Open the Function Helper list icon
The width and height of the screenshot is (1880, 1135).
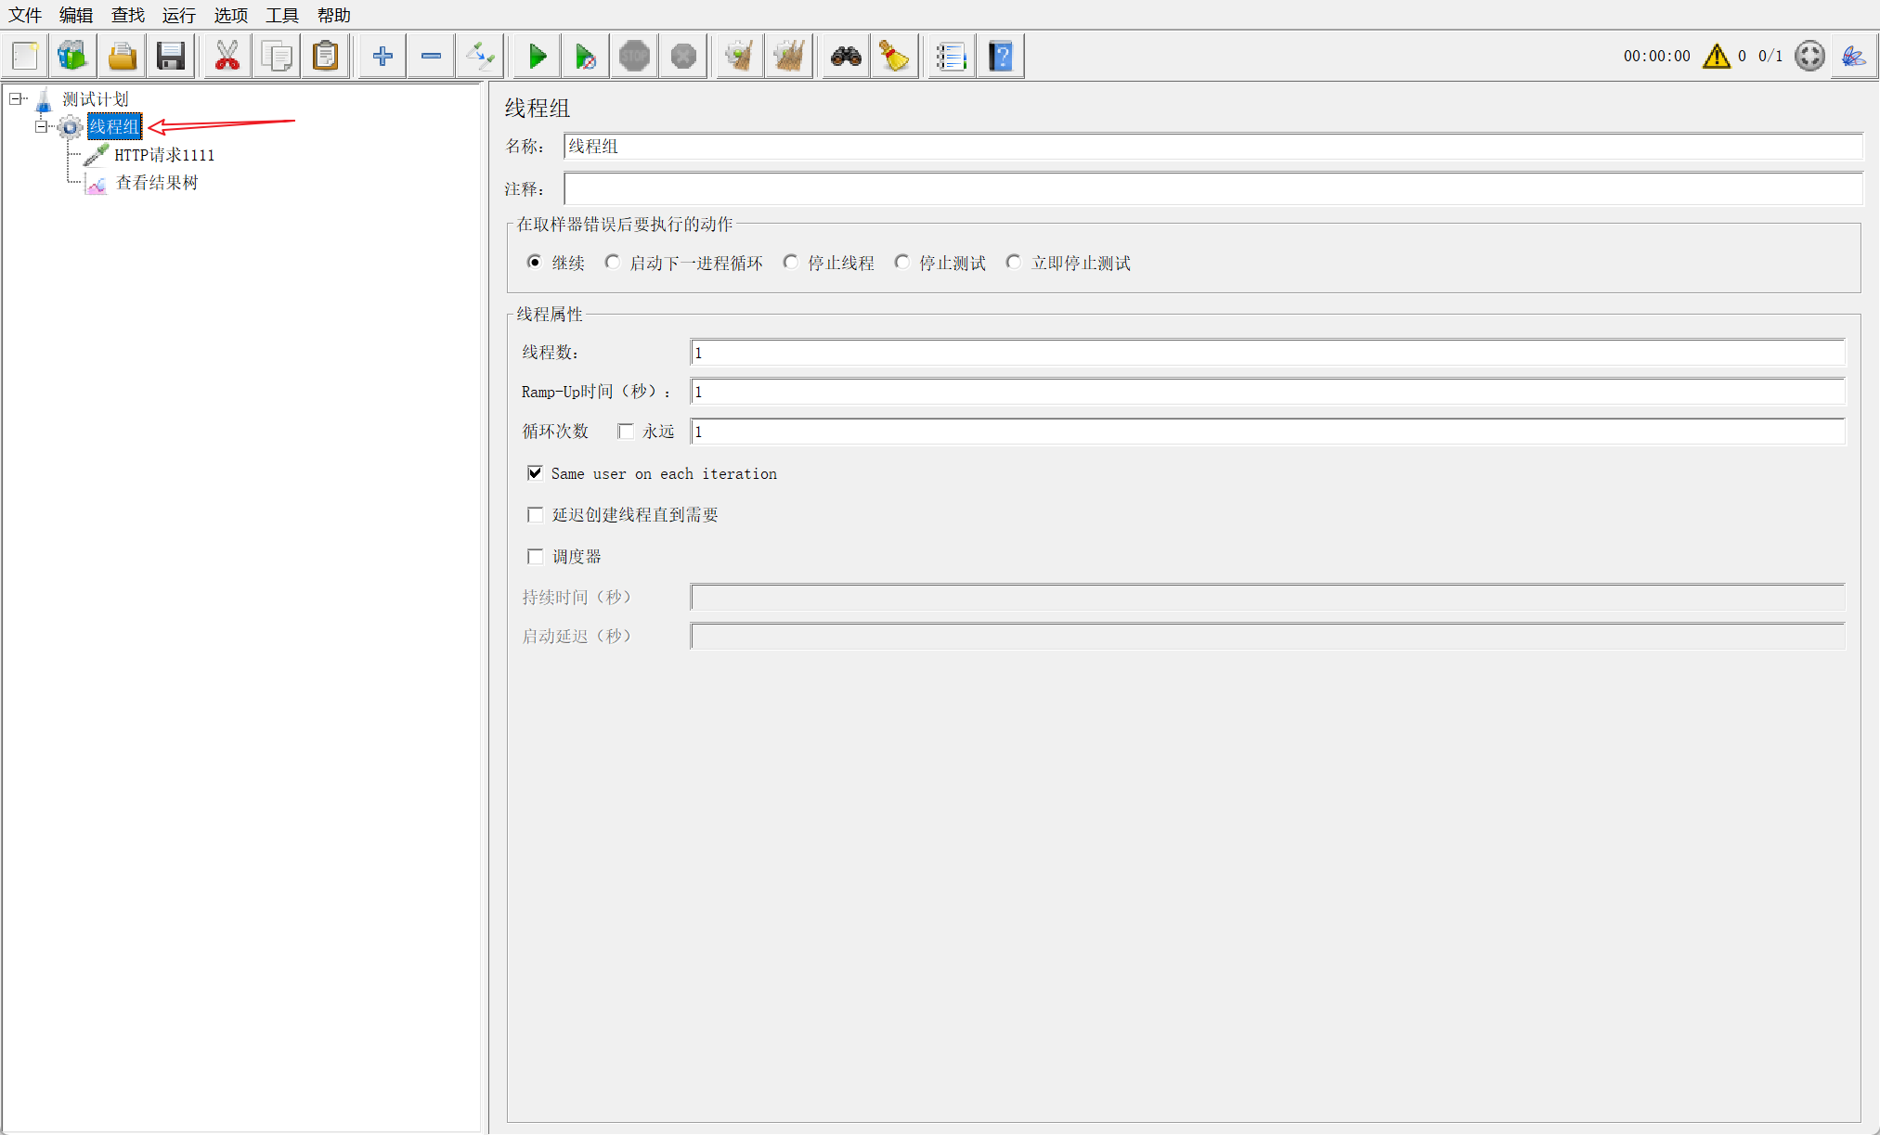point(952,56)
